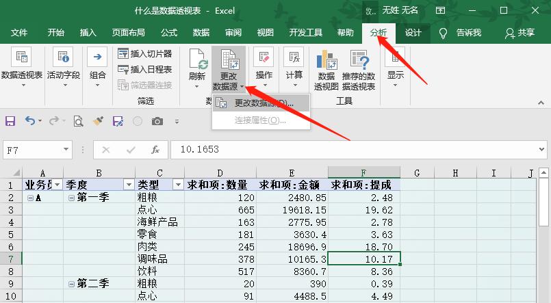Click the cancel X in formula bar
The image size is (551, 303).
(x=106, y=150)
